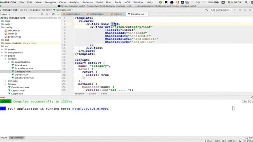Viewport: 253px width, 142px height.
Task: Click the JS file icon beside dev.env.js
Action: pyautogui.click(x=6, y=30)
